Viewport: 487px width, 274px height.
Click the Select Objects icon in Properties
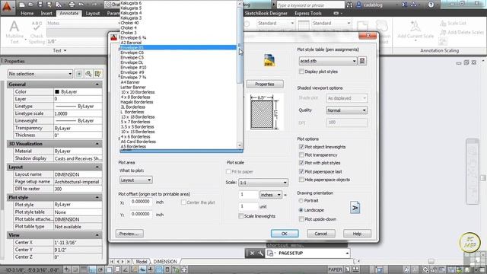tap(88, 74)
